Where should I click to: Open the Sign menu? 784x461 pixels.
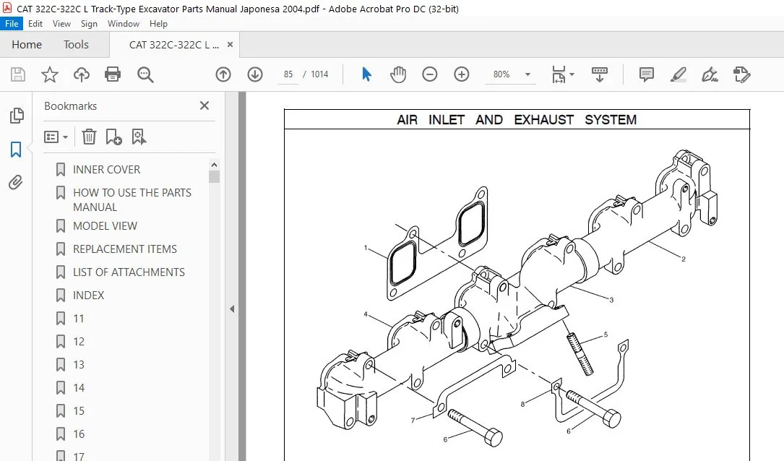[x=89, y=24]
